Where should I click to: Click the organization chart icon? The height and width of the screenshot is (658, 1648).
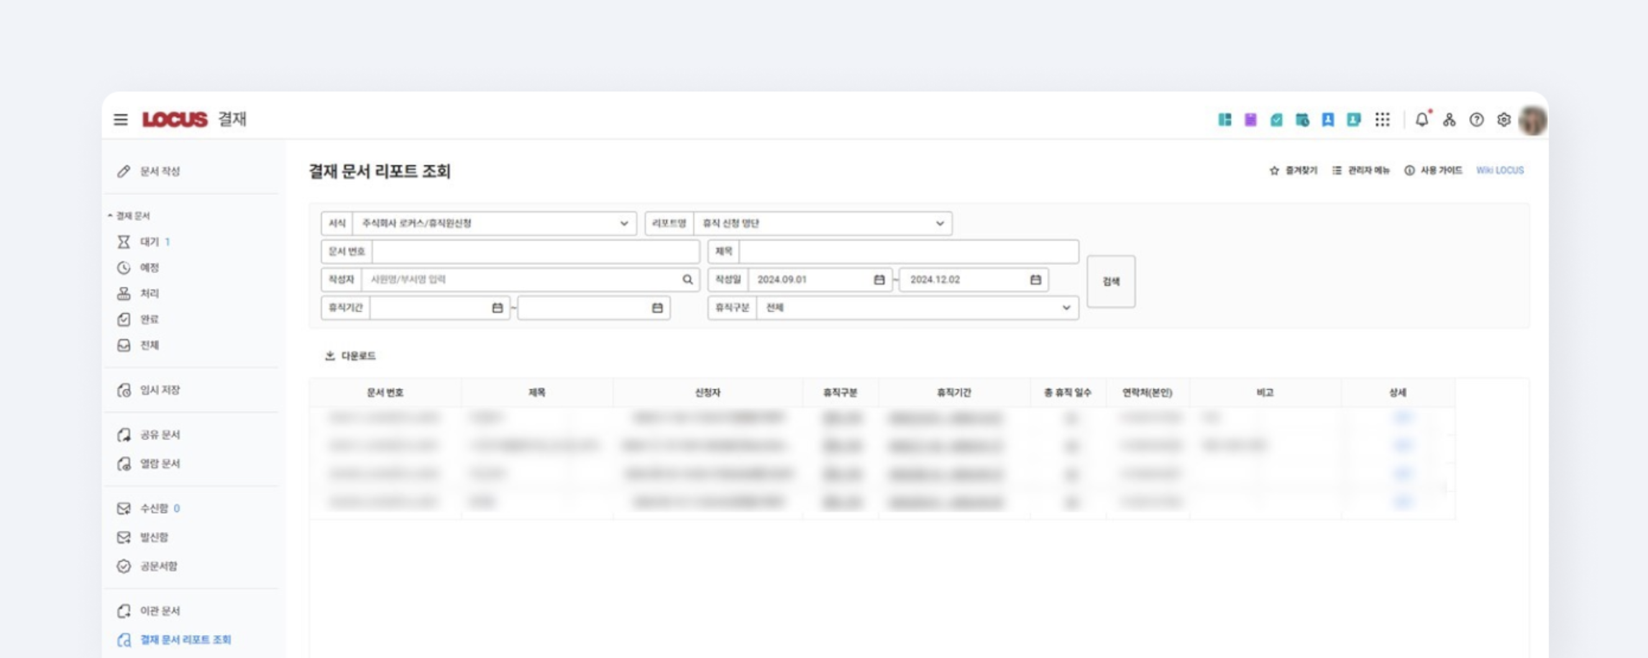pyautogui.click(x=1449, y=119)
